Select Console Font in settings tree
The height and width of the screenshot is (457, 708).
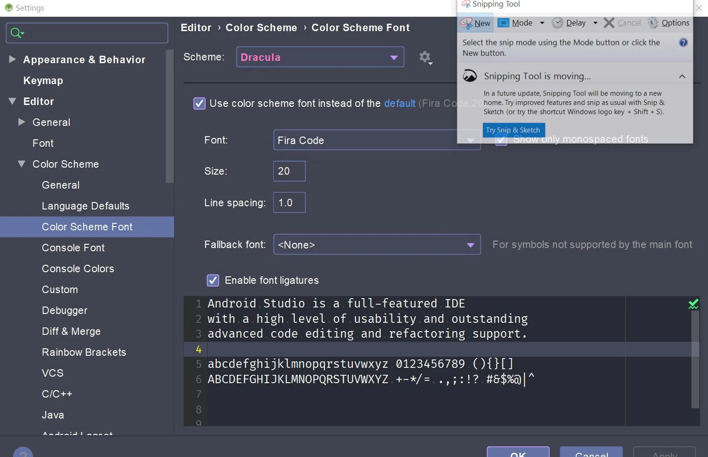[73, 248]
